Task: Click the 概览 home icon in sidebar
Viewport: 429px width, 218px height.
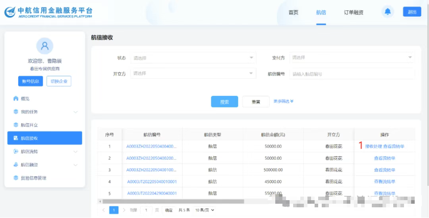Action: [16, 98]
